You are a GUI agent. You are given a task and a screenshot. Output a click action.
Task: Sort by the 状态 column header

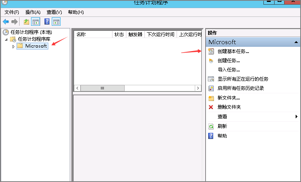pyautogui.click(x=119, y=35)
